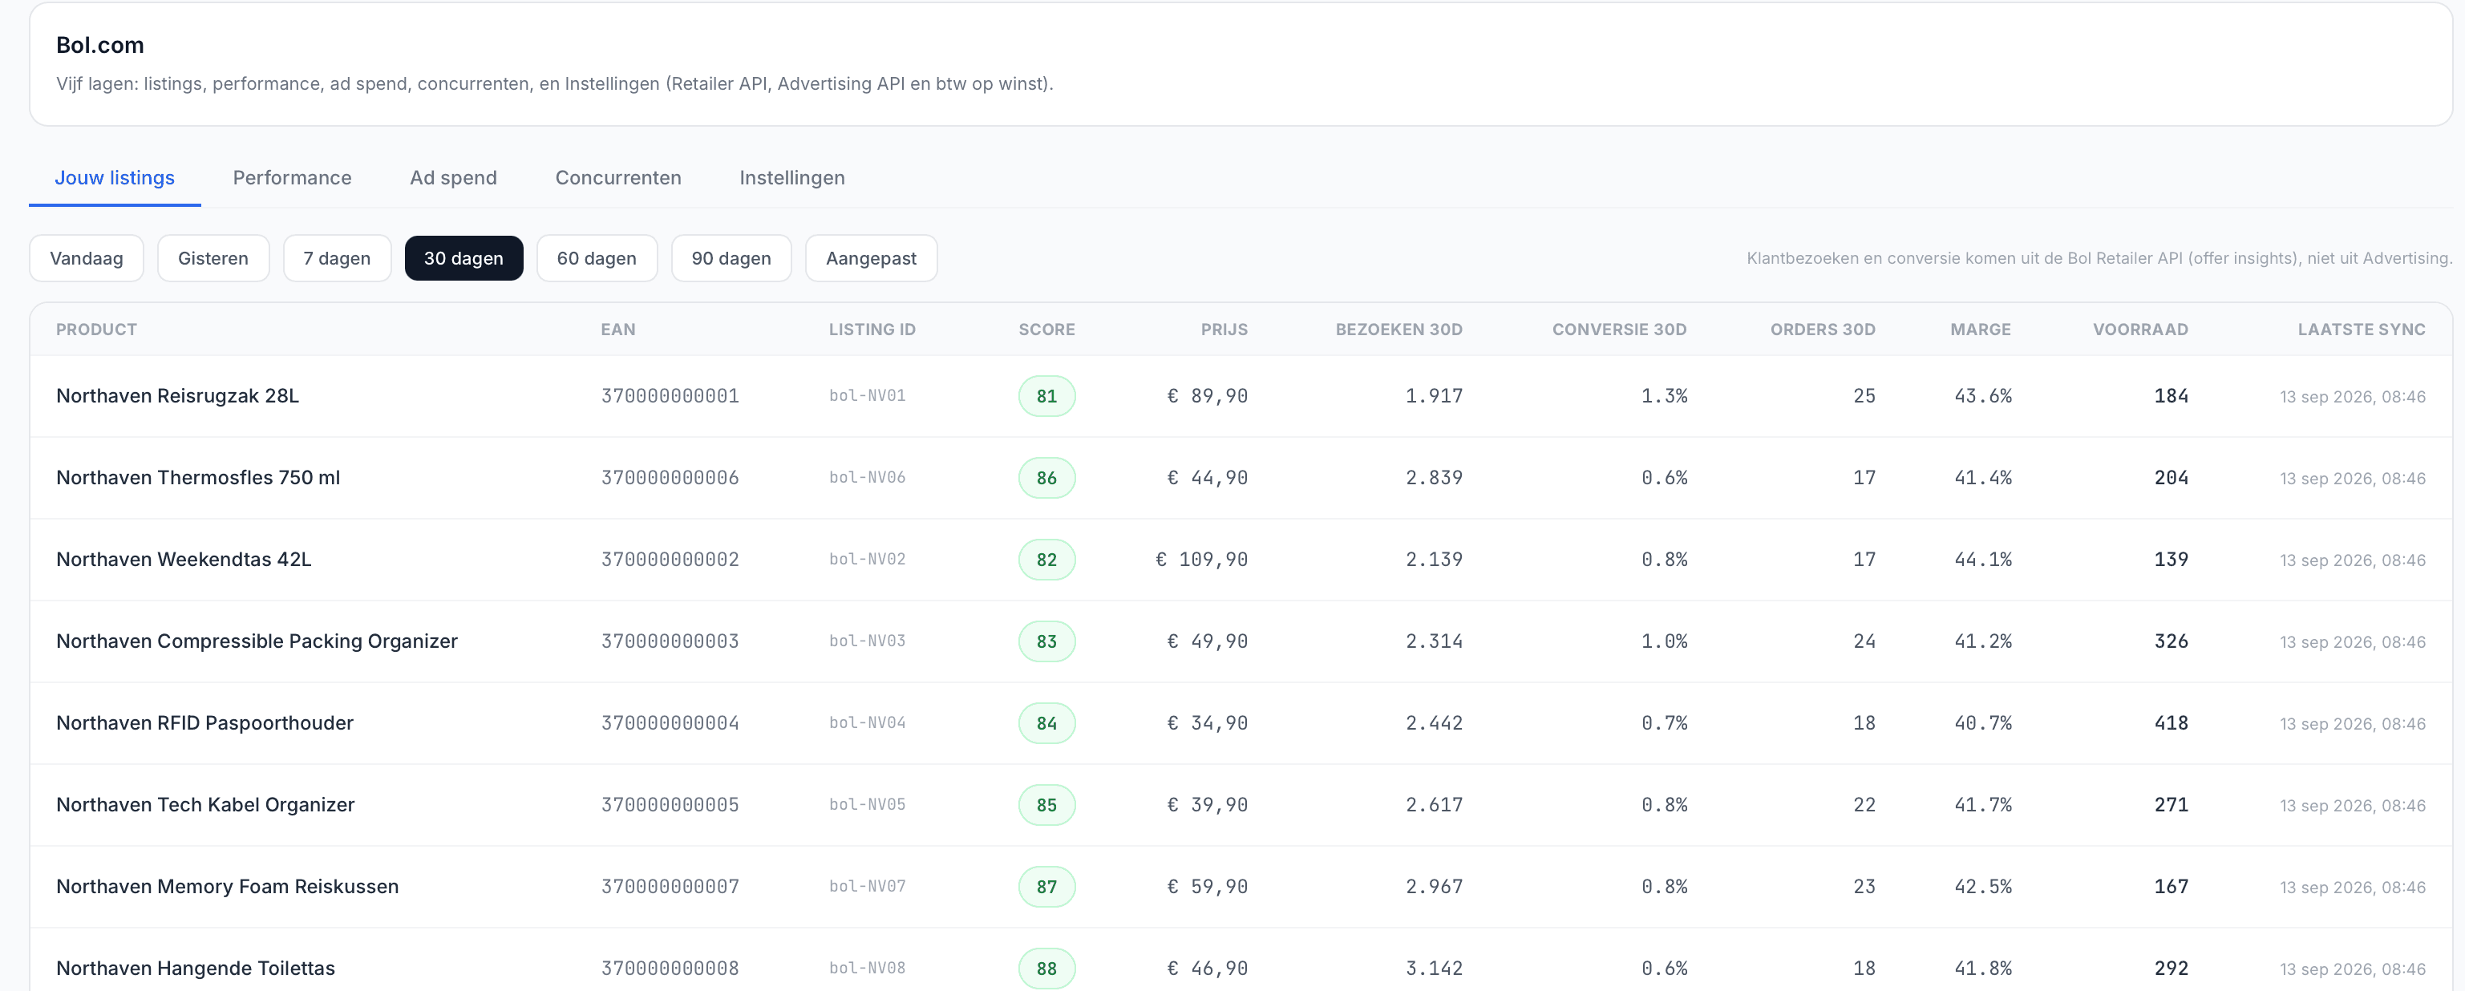This screenshot has height=991, width=2465.
Task: Click the EAN column header
Action: click(618, 329)
